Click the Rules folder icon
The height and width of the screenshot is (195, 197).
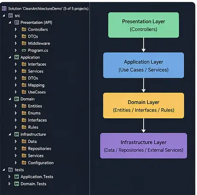[x=24, y=127]
